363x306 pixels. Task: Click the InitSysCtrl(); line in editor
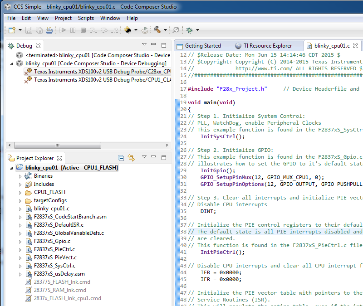click(222, 136)
